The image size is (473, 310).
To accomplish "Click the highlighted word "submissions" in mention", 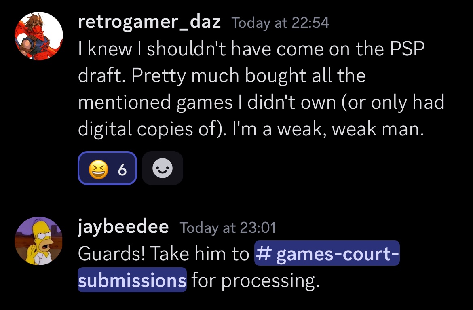I will 132,280.
